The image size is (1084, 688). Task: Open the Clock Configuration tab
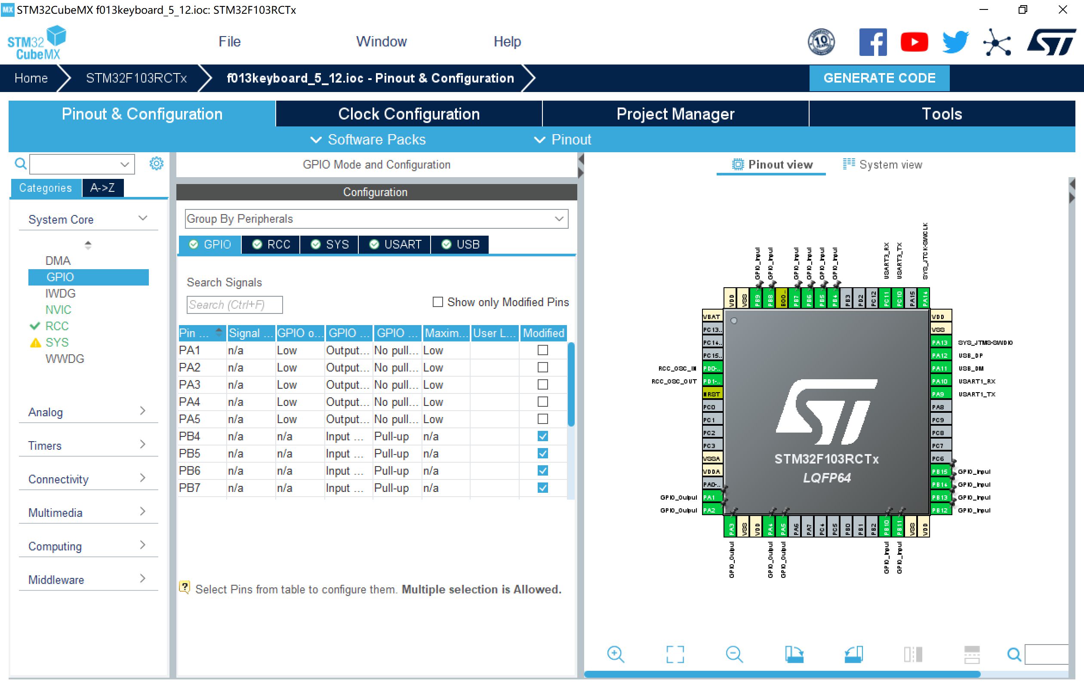409,114
